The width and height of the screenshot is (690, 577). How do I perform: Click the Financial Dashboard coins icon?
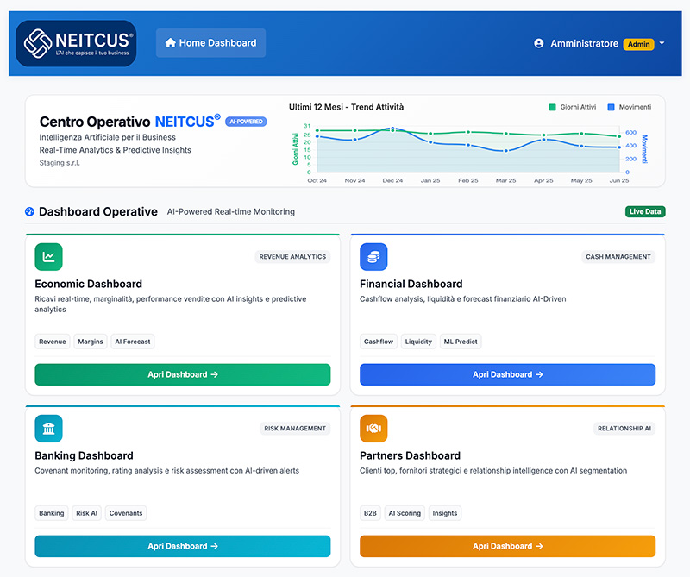tap(373, 256)
